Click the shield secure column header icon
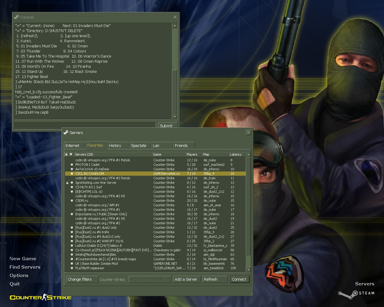The image size is (384, 307). [71, 154]
